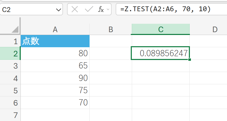Select cell containing 65
The width and height of the screenshot is (227, 121).
[55, 66]
